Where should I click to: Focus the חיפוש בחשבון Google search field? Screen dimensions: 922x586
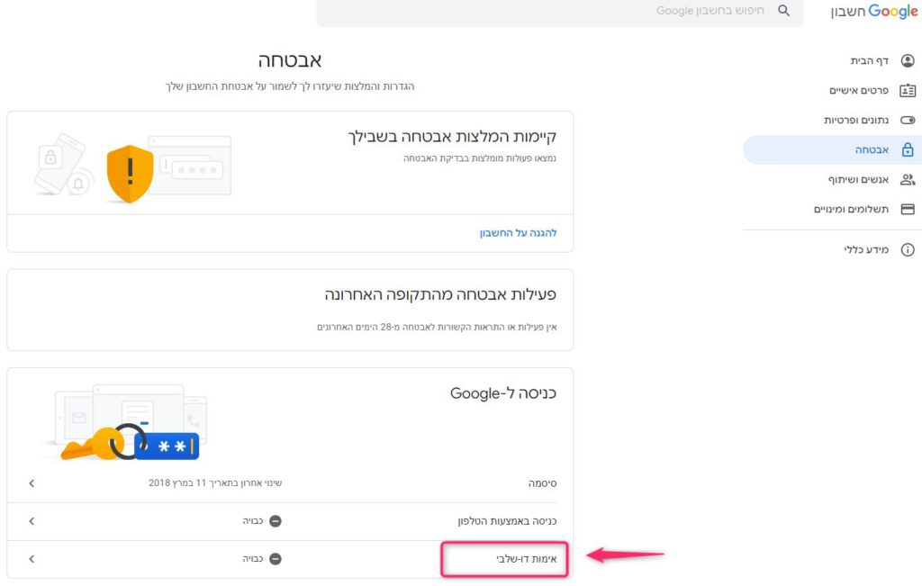tap(560, 11)
